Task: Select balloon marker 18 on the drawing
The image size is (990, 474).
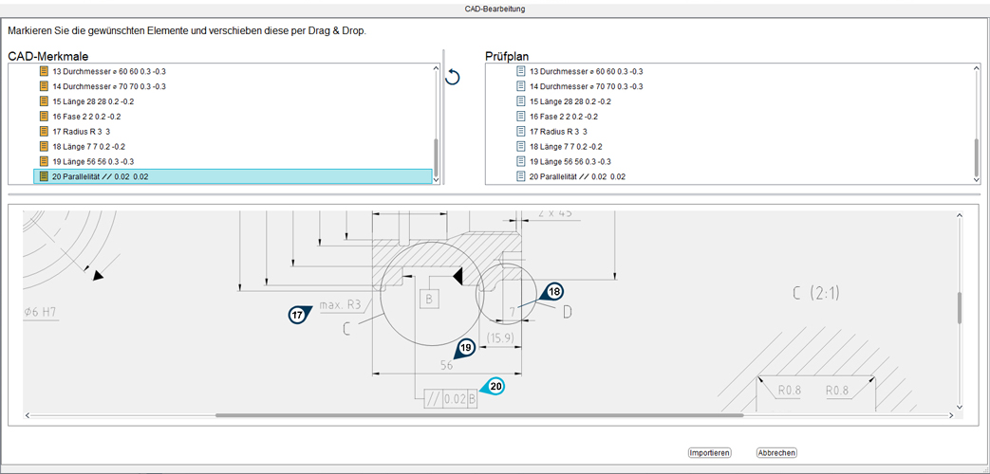Action: tap(553, 292)
